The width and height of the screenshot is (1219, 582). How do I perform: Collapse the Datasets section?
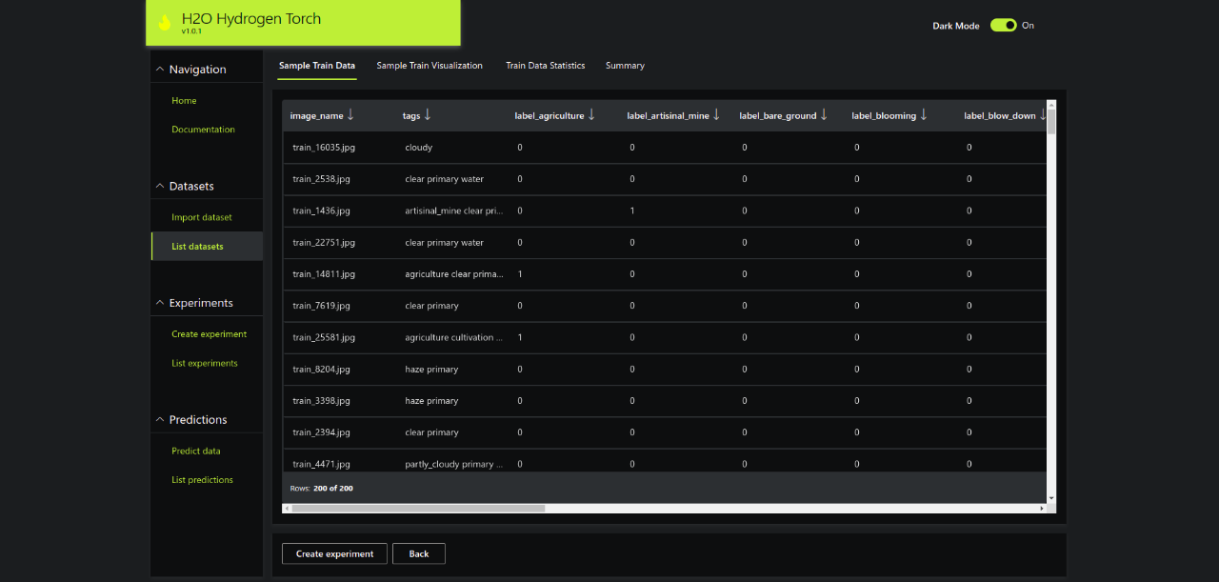click(x=160, y=186)
